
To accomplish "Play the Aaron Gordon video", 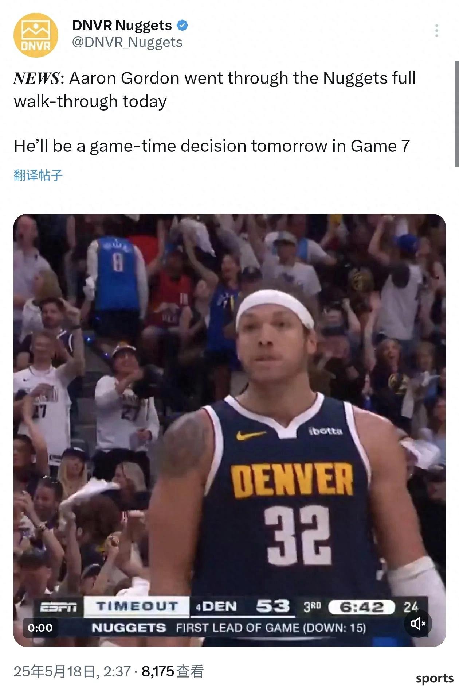I will coord(229,430).
